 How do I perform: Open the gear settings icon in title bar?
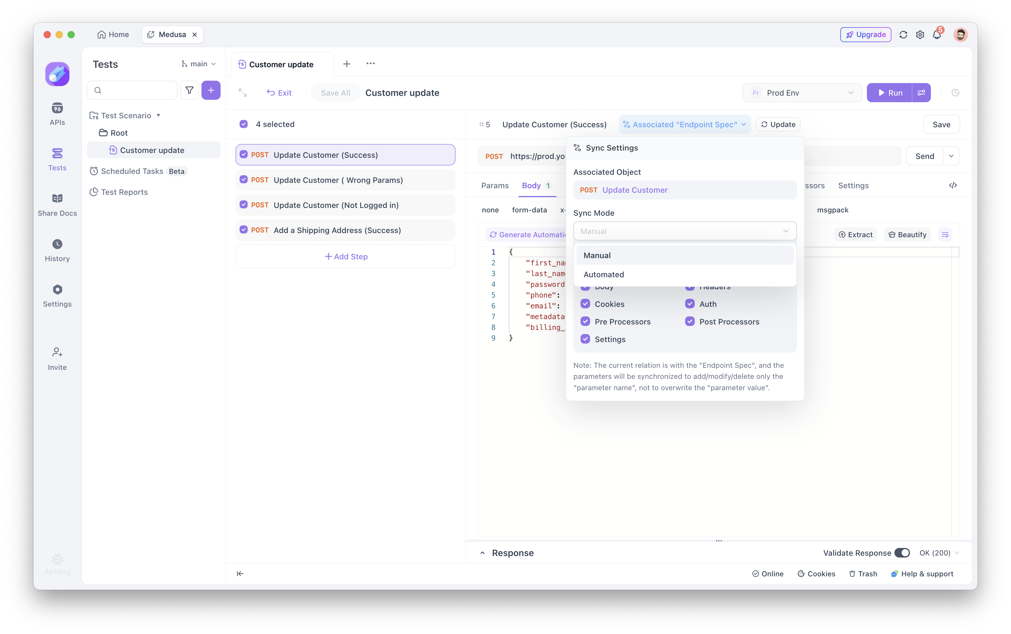pos(920,35)
